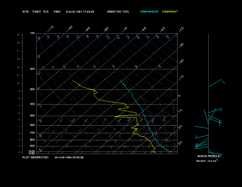This screenshot has height=187, width=242.
Task: Select the -50 isotherm label
Action: [x=163, y=30]
